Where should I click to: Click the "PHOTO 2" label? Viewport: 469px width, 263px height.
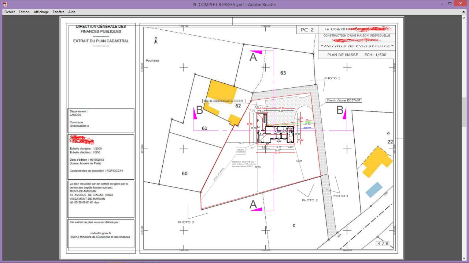click(x=310, y=200)
